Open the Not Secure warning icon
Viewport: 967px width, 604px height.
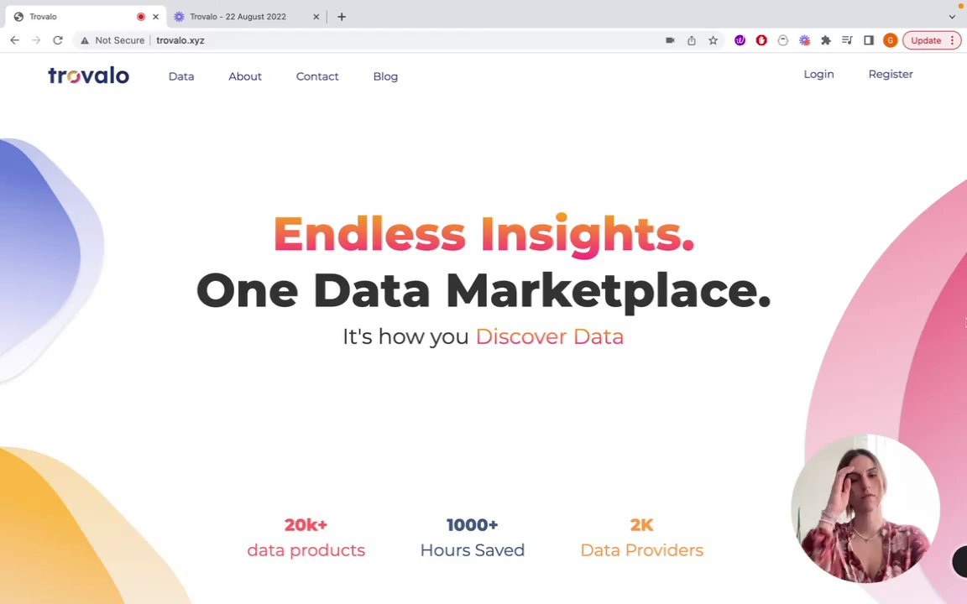tap(85, 40)
